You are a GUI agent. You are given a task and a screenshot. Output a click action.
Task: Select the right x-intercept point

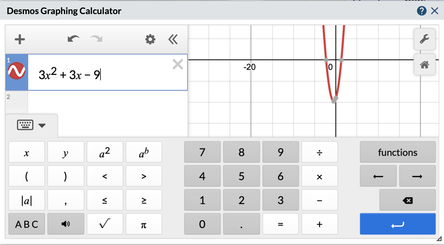click(x=341, y=60)
